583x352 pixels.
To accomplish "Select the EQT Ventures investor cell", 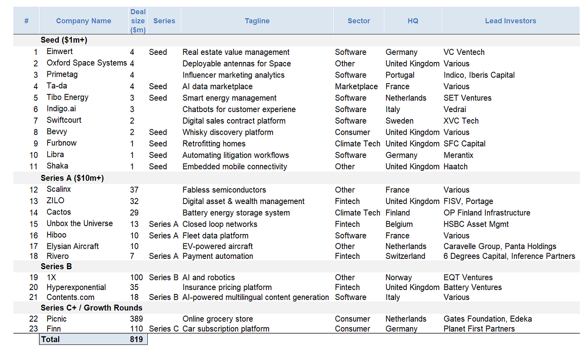I will (x=468, y=277).
